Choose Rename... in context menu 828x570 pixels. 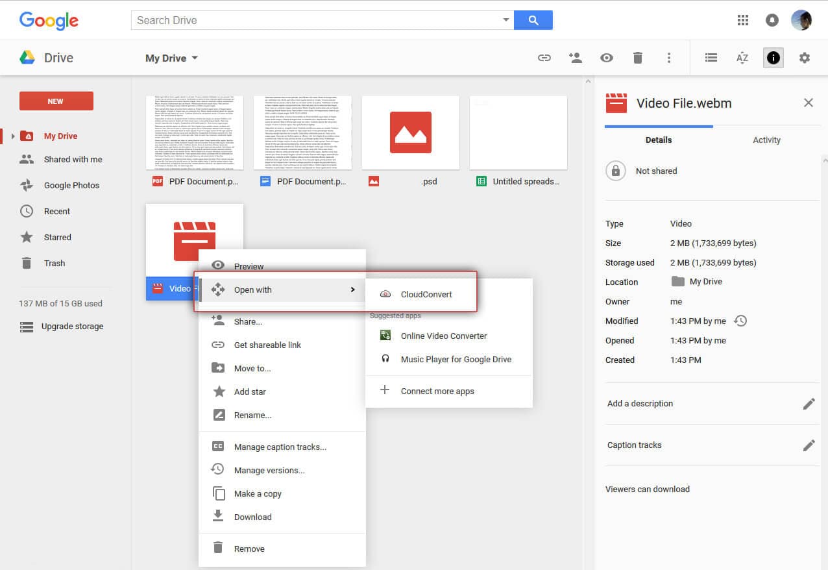282,415
